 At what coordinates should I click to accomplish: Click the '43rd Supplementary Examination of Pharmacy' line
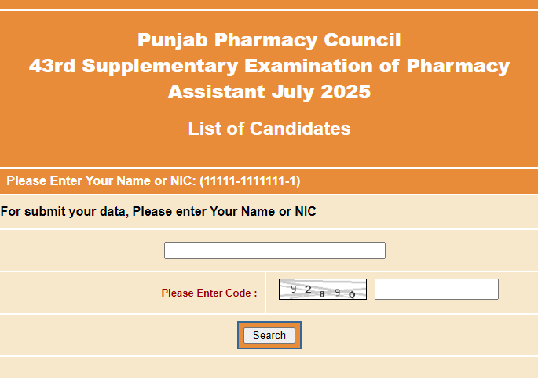[x=269, y=66]
